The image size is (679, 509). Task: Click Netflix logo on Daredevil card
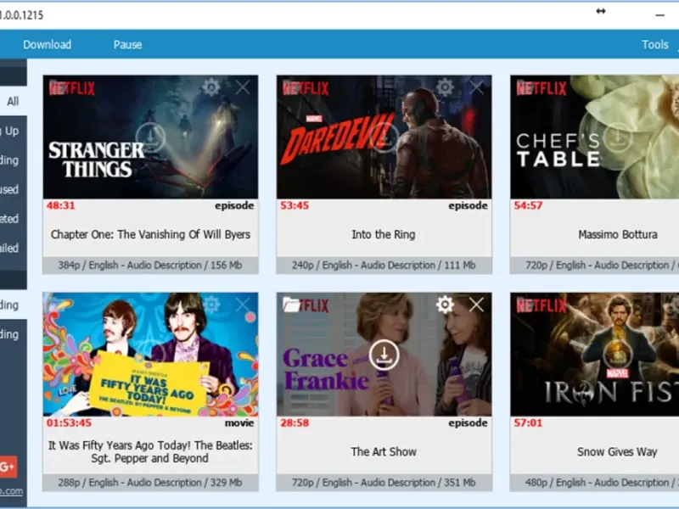(306, 88)
